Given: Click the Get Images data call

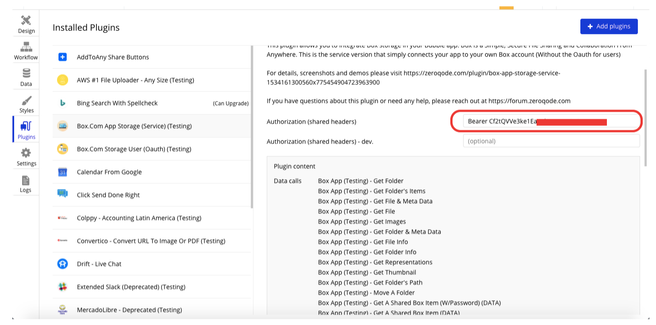Looking at the screenshot, I should pyautogui.click(x=362, y=221).
